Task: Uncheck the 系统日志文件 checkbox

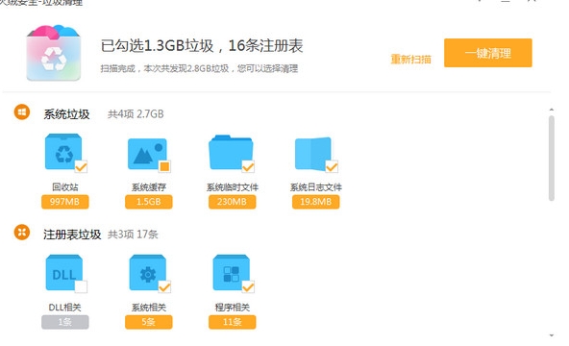Action: point(332,166)
